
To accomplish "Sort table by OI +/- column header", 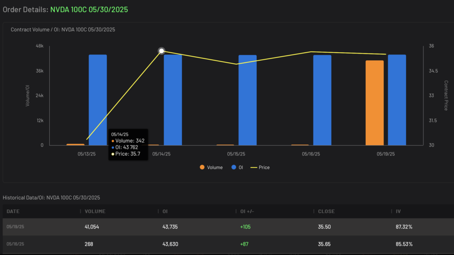I will (x=247, y=211).
